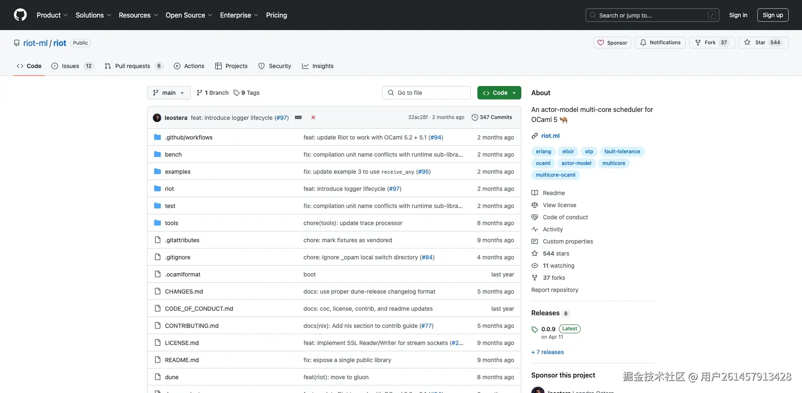Click the Readme book icon
Image resolution: width=802 pixels, height=393 pixels.
(x=535, y=193)
